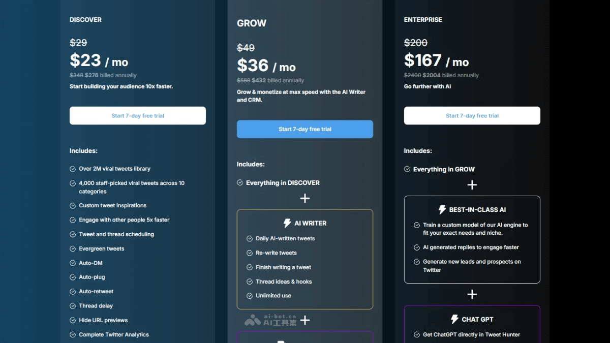The image size is (610, 343).
Task: Click the lightning bolt icon beside BEST-IN-CLASS AI
Action: pyautogui.click(x=442, y=210)
